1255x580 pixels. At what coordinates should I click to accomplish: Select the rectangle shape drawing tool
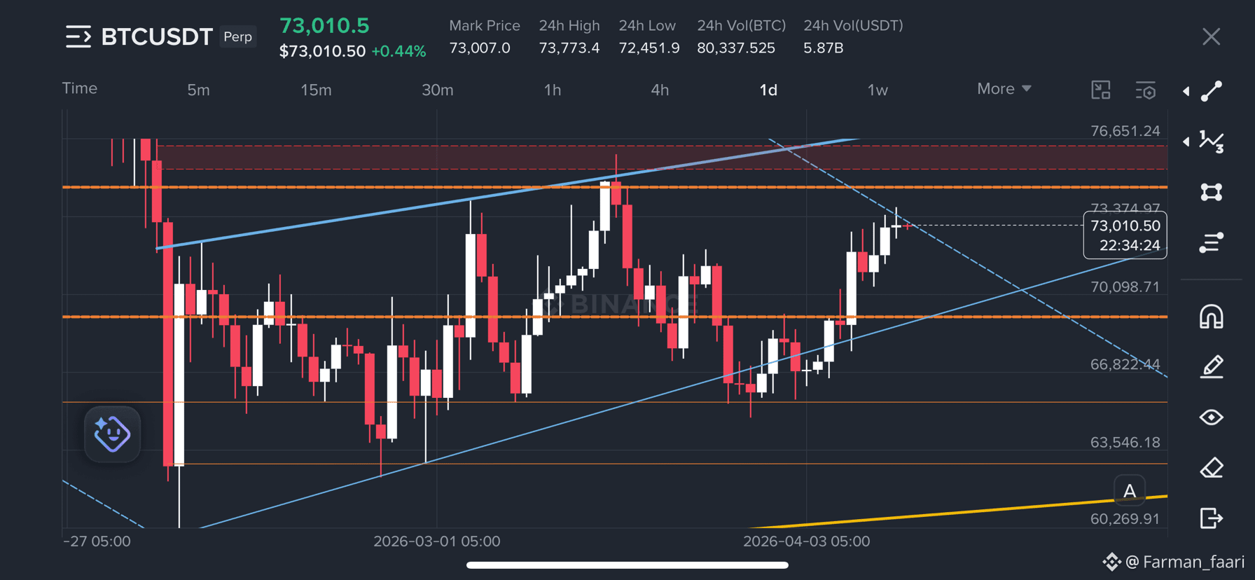[x=1212, y=192]
